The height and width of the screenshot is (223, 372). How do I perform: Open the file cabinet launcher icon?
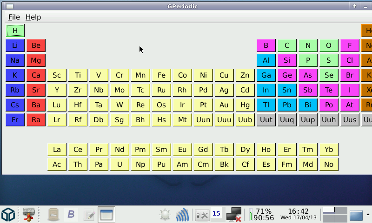pyautogui.click(x=53, y=215)
